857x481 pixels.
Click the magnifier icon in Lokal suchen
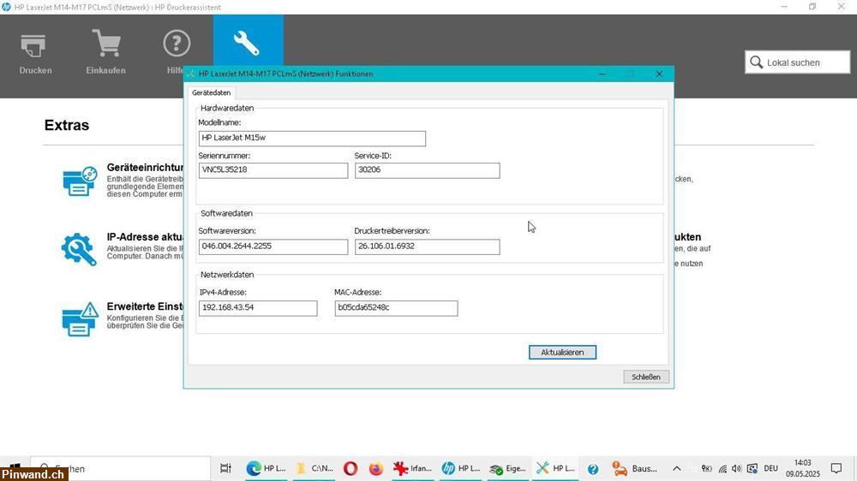pyautogui.click(x=757, y=62)
